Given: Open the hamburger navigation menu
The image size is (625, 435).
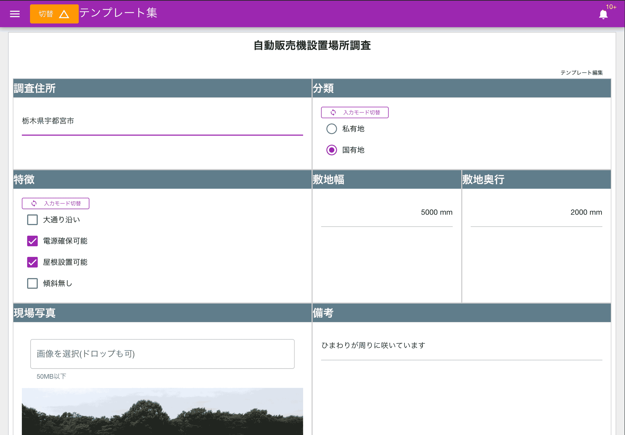Looking at the screenshot, I should coord(14,14).
